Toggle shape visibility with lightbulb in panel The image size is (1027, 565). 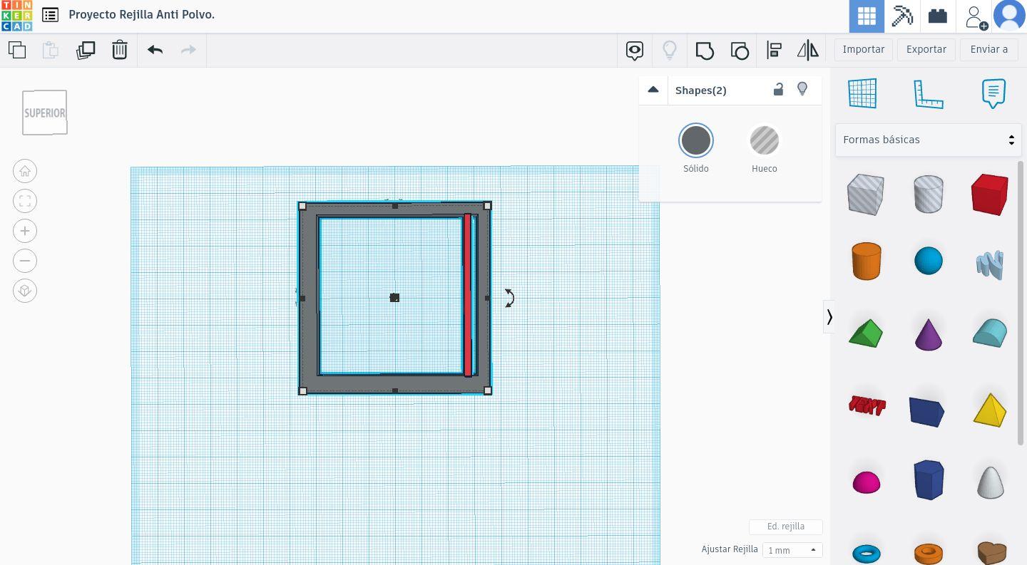(x=802, y=90)
